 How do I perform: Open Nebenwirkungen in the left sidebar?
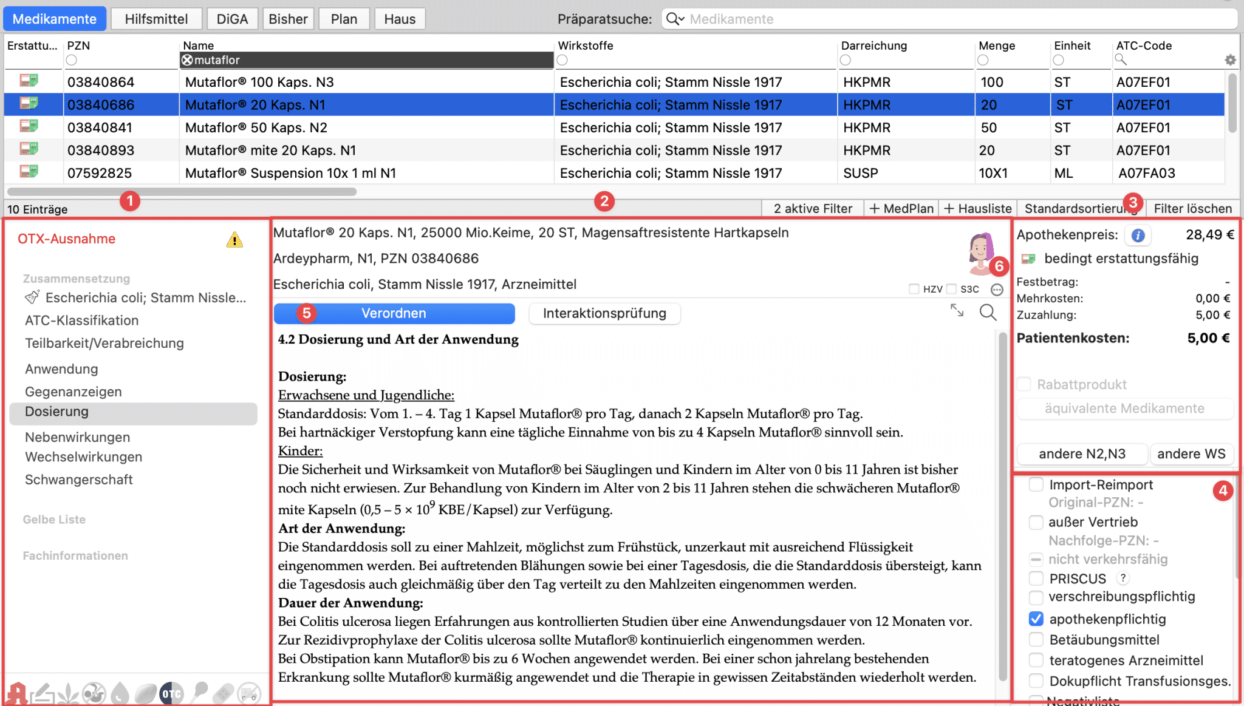click(77, 437)
